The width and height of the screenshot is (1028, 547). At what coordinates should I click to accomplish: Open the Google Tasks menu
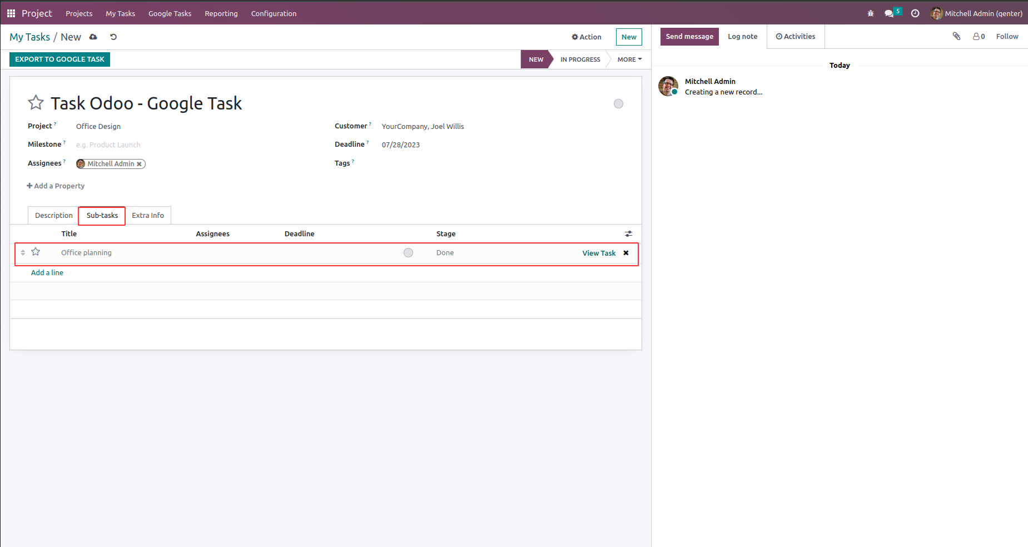170,13
